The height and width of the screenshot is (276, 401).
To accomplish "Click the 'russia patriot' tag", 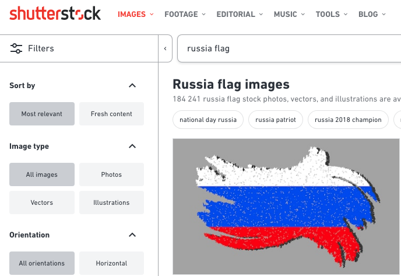I will point(276,120).
